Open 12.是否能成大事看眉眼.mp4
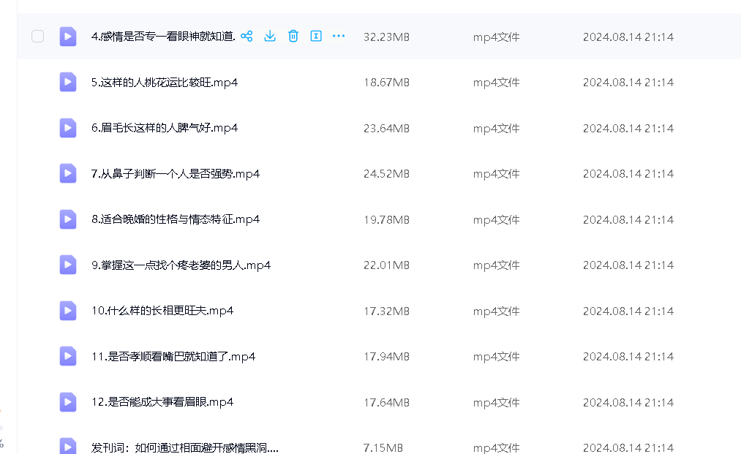The width and height of the screenshot is (741, 454). (162, 402)
